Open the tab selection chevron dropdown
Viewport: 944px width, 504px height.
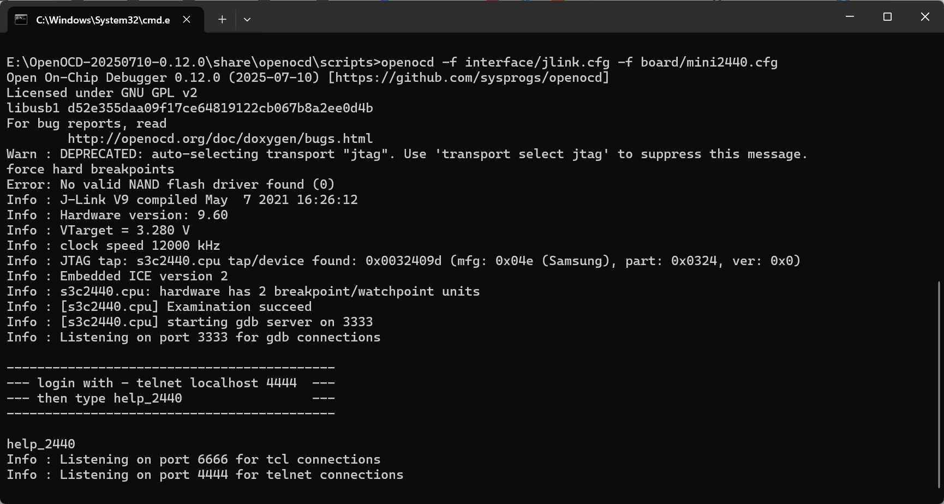click(x=247, y=20)
